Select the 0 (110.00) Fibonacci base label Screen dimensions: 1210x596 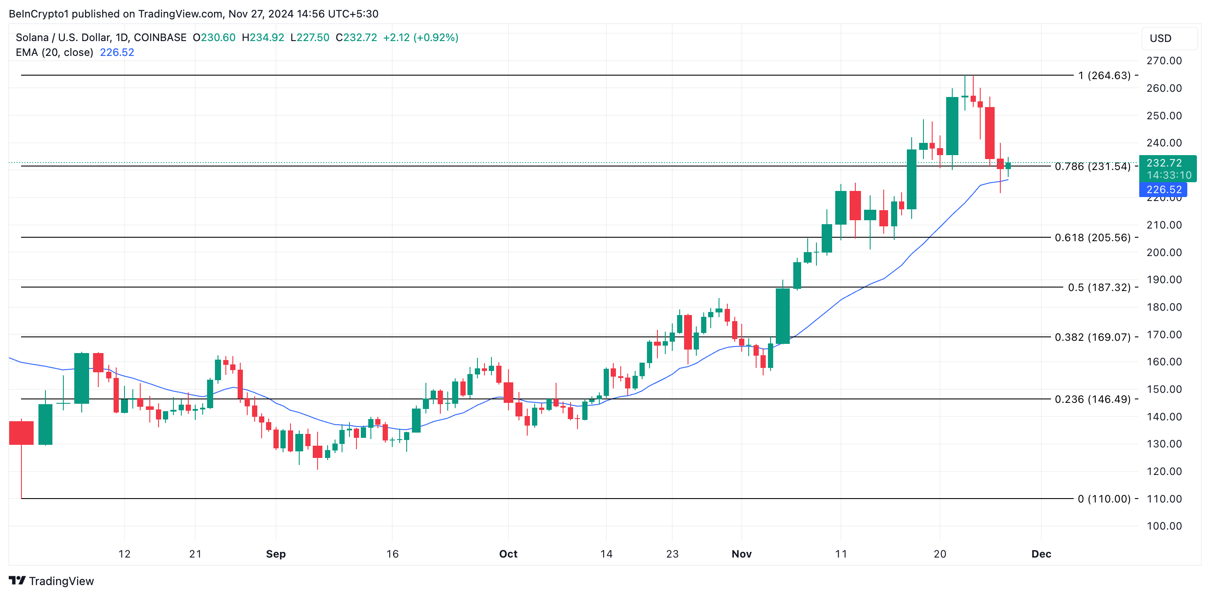tap(1104, 499)
